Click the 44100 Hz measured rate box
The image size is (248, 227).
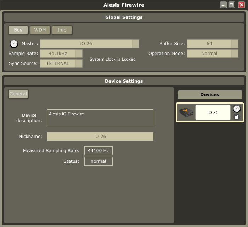[x=98, y=151]
